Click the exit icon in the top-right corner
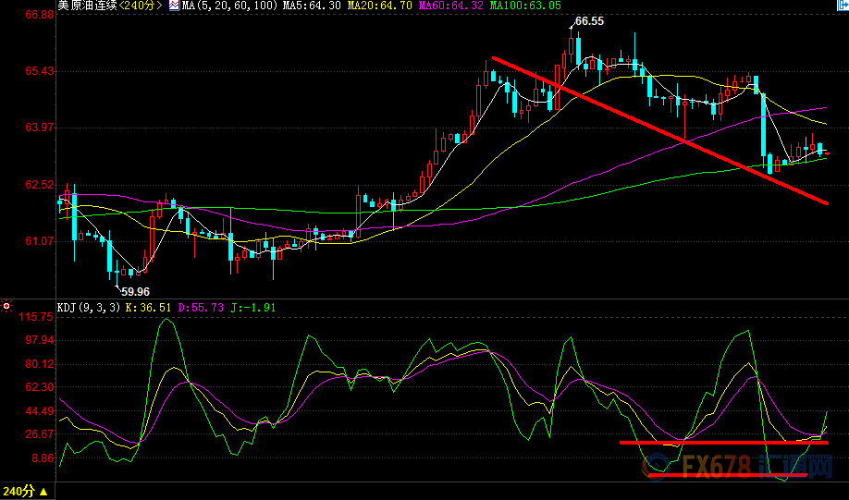The width and height of the screenshot is (849, 500). 843,5
